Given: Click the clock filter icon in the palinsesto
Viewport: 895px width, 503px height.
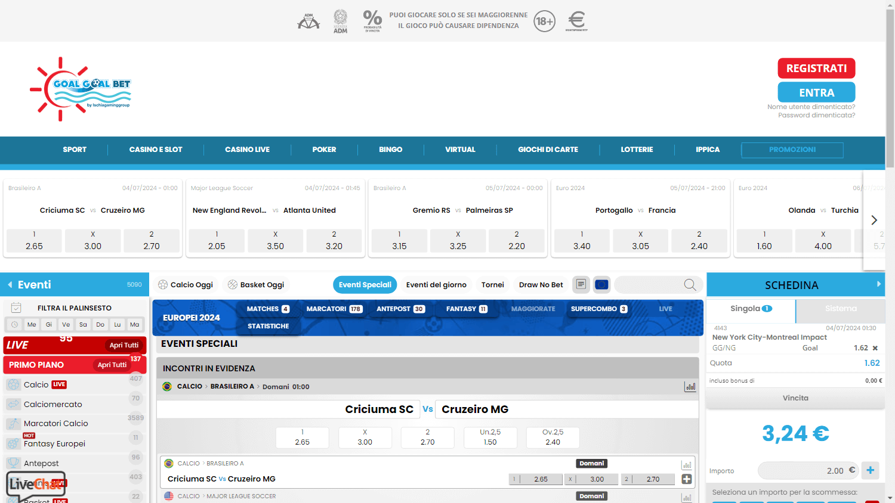Looking at the screenshot, I should tap(14, 325).
